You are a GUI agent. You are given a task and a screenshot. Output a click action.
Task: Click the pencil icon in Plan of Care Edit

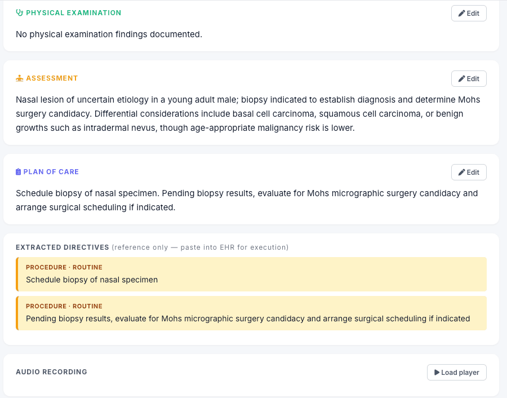[x=462, y=172]
